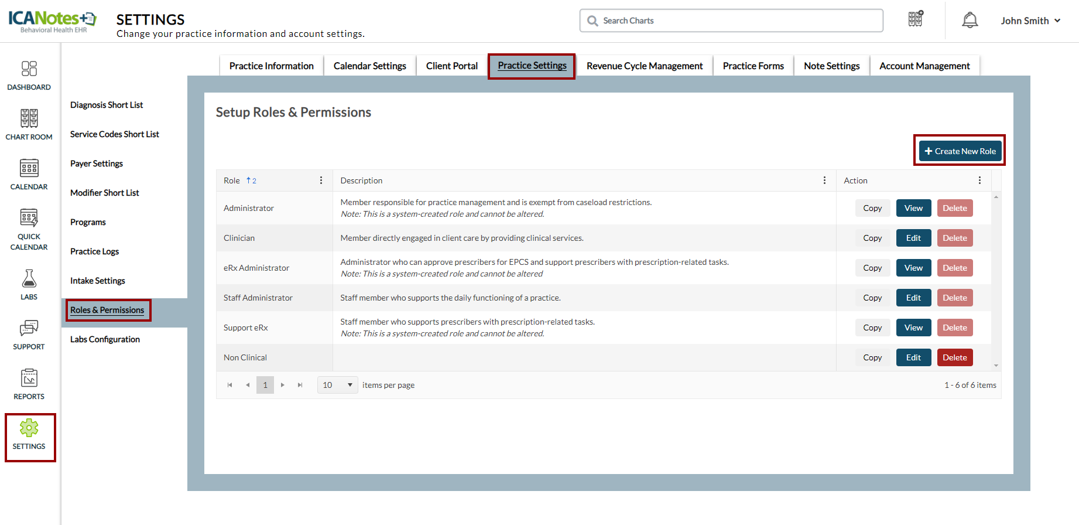Expand the John Smith user menu
The image size is (1079, 525).
(x=1030, y=21)
